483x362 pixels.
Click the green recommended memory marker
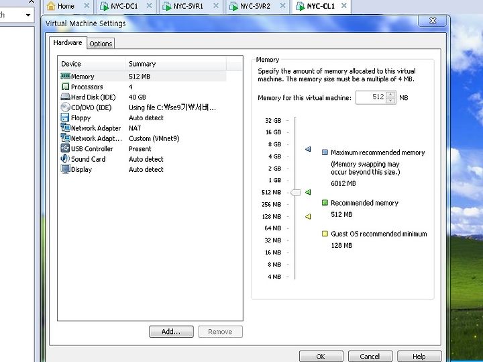click(x=308, y=192)
